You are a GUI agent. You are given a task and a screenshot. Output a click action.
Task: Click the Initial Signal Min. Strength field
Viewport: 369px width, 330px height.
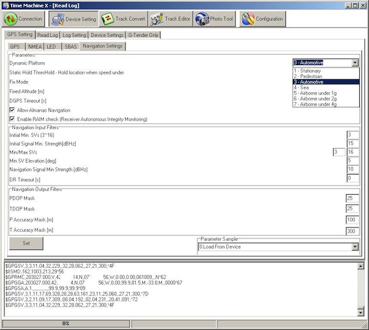click(352, 143)
